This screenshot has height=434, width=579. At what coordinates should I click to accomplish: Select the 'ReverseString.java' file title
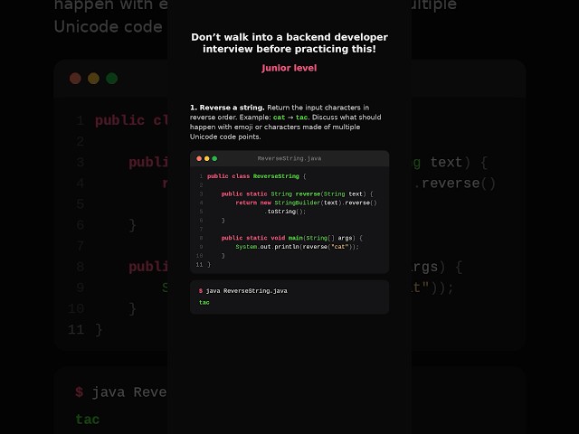tap(289, 158)
